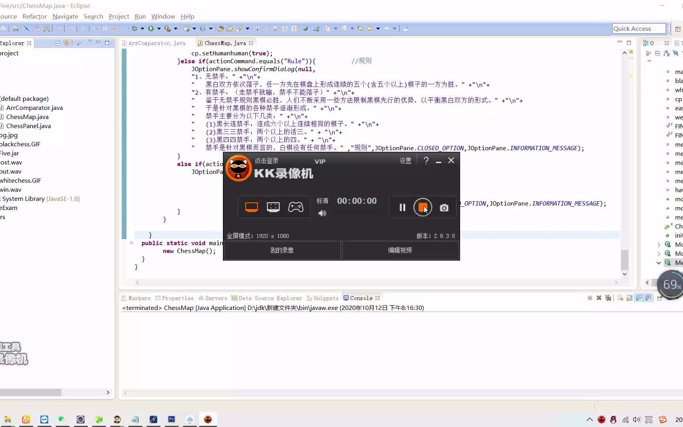This screenshot has height=427, width=683.
Task: Click Package Explorer horizontal scrollbar thumb
Action: [30, 392]
